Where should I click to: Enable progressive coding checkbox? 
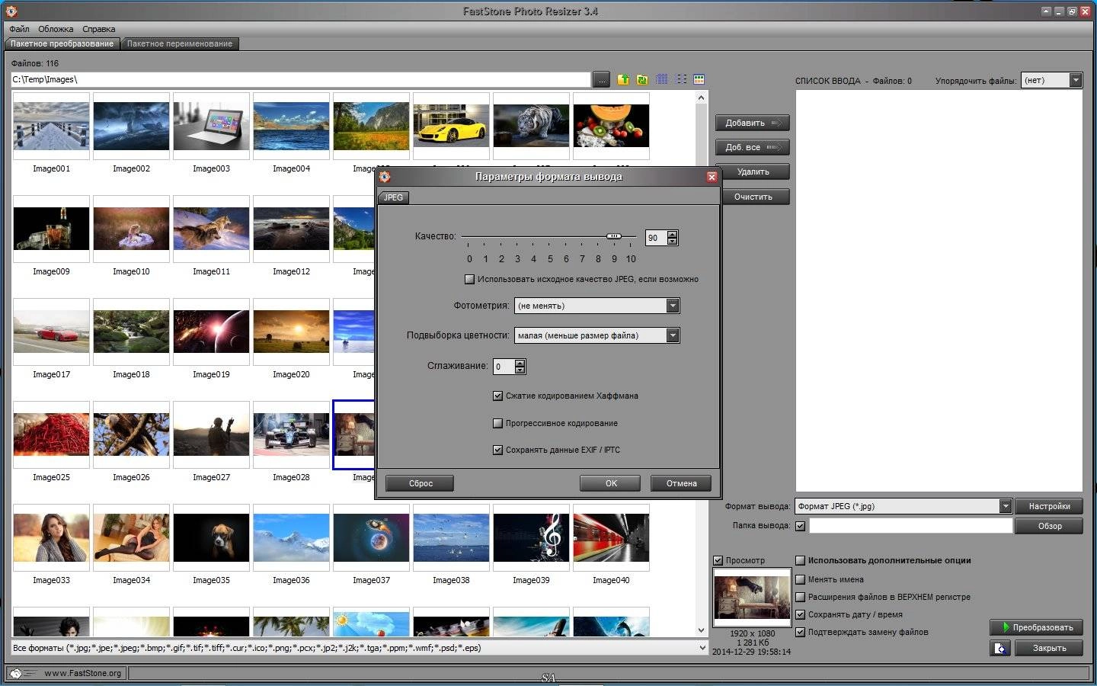pos(497,423)
